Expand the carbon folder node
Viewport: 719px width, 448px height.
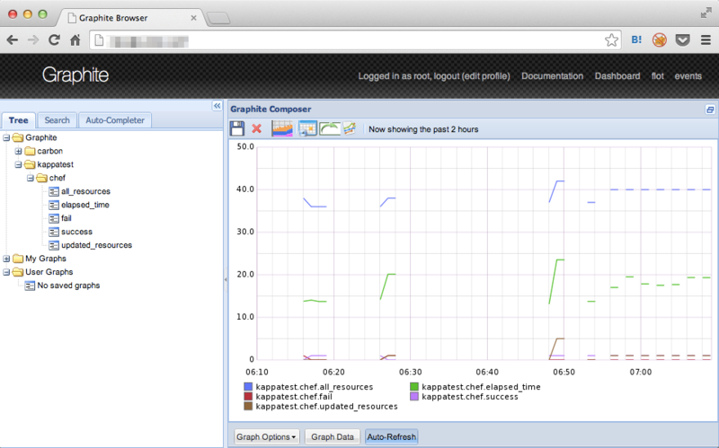click(x=18, y=151)
